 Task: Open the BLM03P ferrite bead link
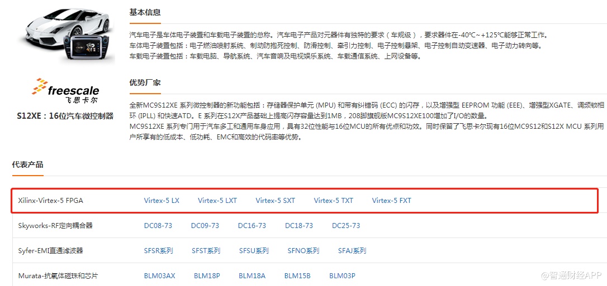pyautogui.click(x=342, y=276)
